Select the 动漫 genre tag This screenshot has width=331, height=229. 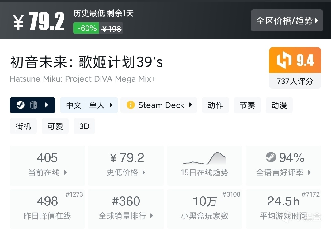[x=279, y=105]
